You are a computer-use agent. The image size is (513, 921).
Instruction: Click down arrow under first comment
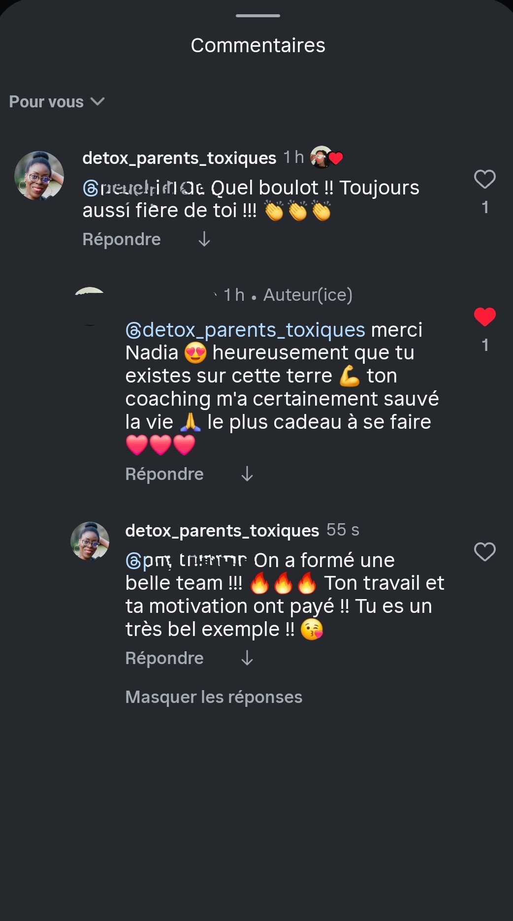click(204, 240)
